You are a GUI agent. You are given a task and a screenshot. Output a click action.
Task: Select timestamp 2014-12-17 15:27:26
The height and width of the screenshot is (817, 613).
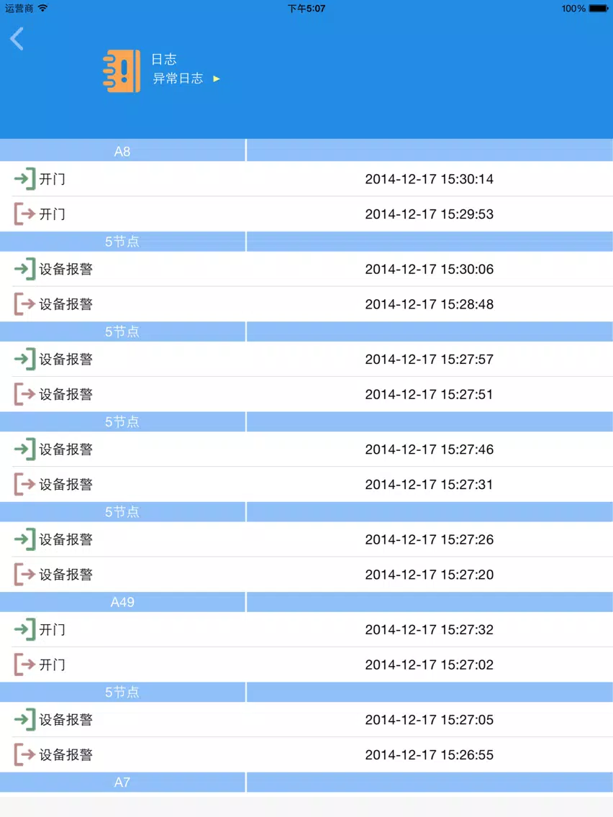(429, 539)
